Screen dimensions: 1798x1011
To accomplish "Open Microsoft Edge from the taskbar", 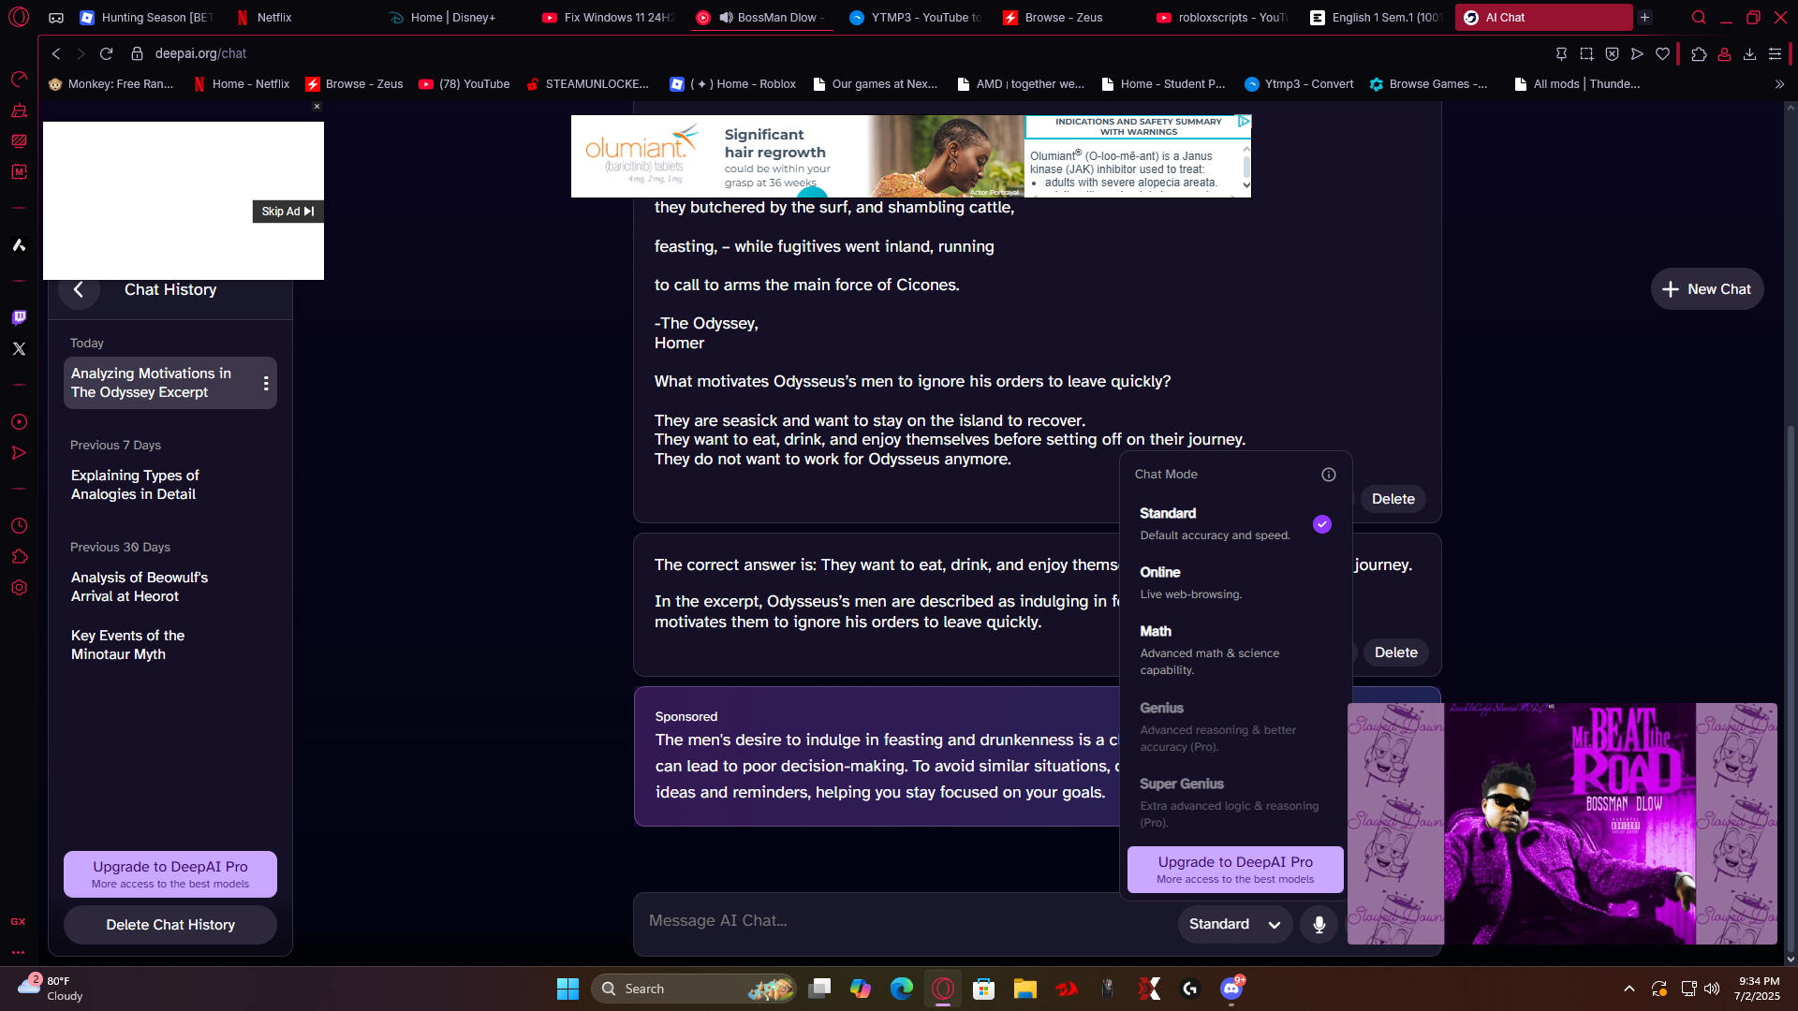I will pos(901,989).
